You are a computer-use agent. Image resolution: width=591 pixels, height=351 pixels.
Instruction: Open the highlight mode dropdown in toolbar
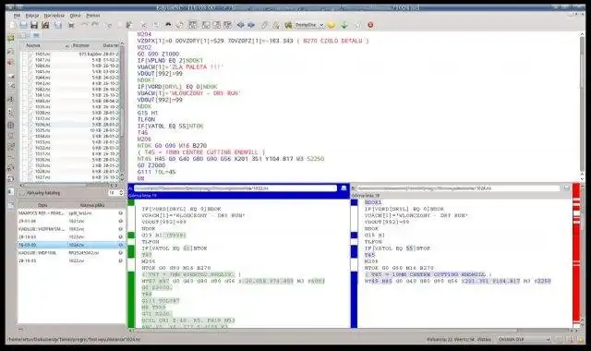pyautogui.click(x=309, y=25)
